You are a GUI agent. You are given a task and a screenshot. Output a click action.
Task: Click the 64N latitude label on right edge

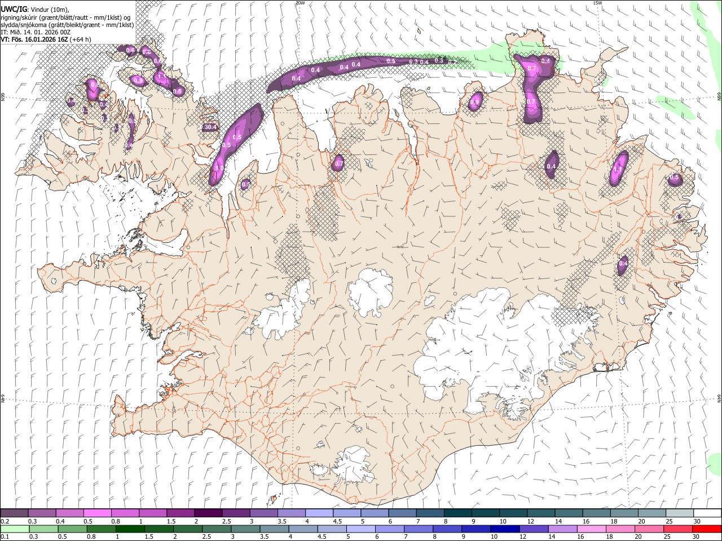pyautogui.click(x=719, y=397)
